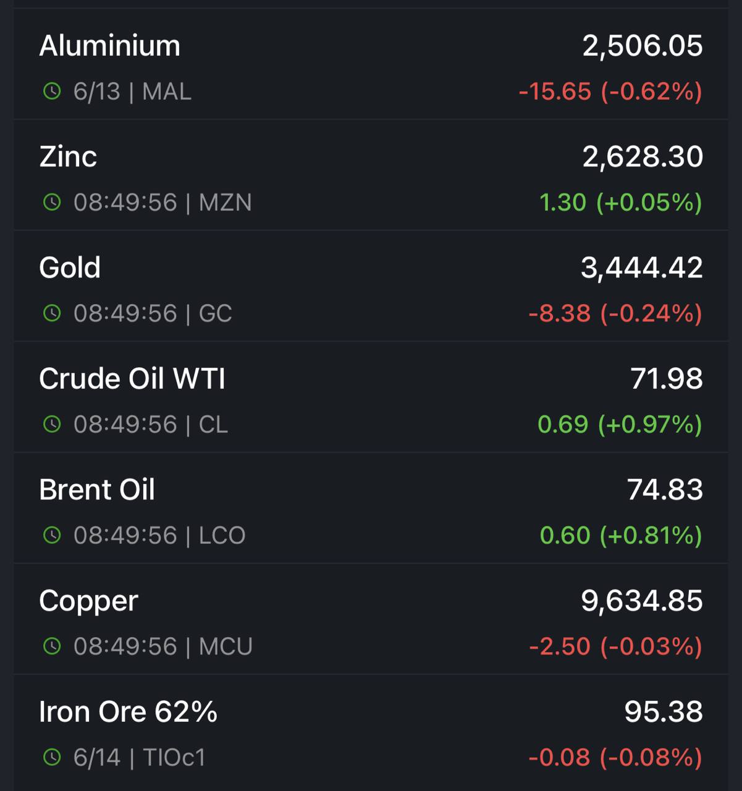Tap the clock icon in Crude Oil WTI row

[x=52, y=425]
